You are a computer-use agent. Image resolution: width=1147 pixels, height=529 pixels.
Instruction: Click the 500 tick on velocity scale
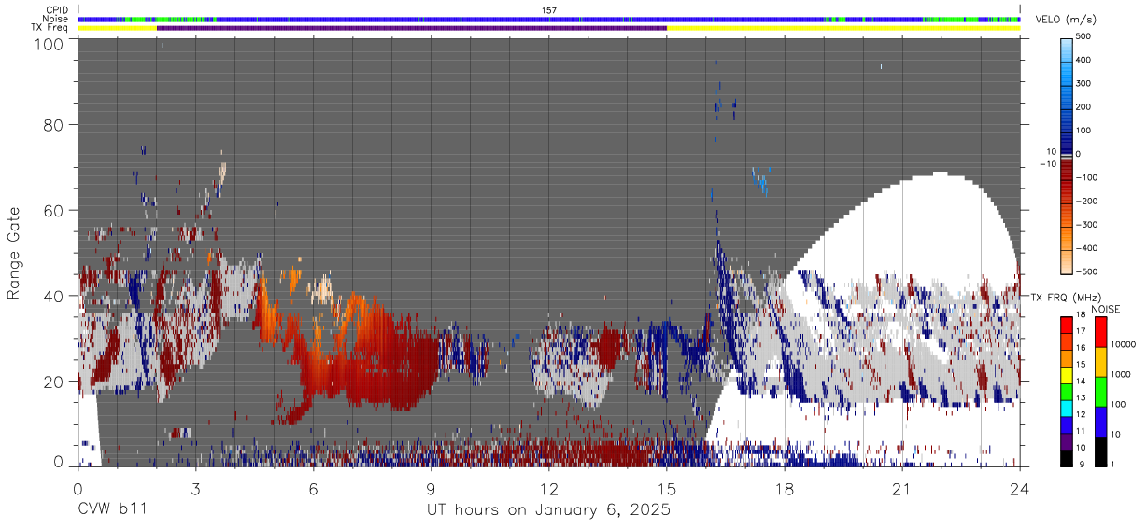coord(1085,36)
